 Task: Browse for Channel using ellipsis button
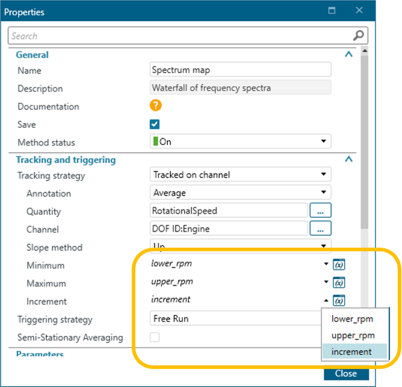click(x=320, y=229)
